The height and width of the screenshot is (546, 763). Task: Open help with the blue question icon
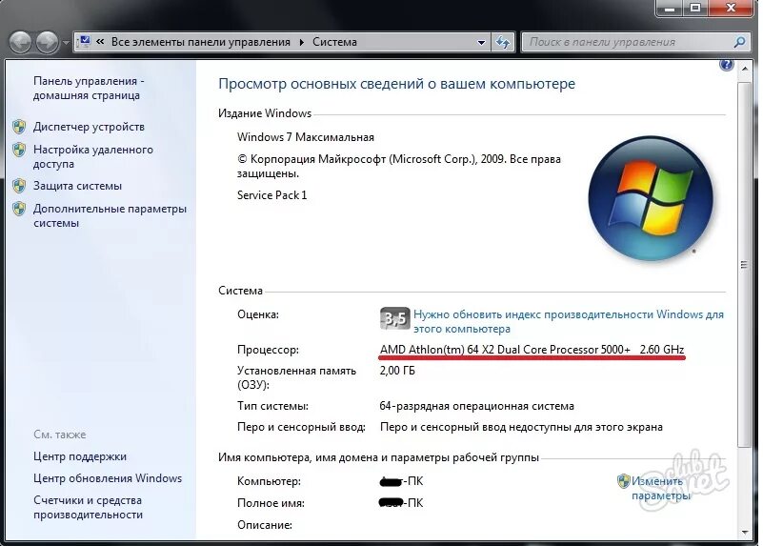726,65
